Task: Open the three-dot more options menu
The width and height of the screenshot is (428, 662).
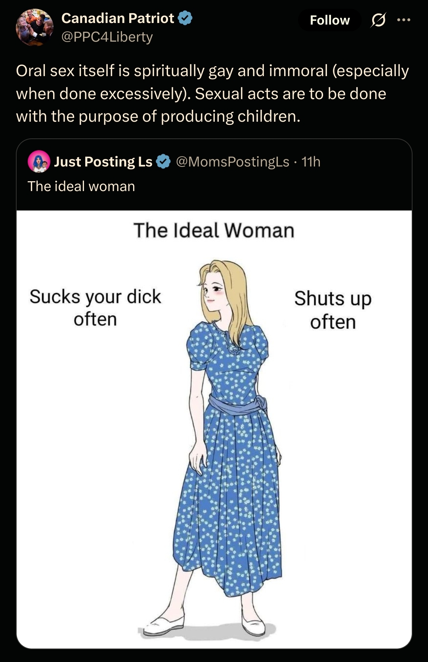Action: (x=404, y=20)
